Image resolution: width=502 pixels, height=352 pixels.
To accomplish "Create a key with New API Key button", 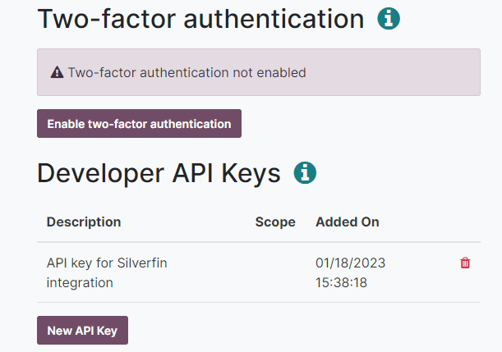I will pos(82,331).
